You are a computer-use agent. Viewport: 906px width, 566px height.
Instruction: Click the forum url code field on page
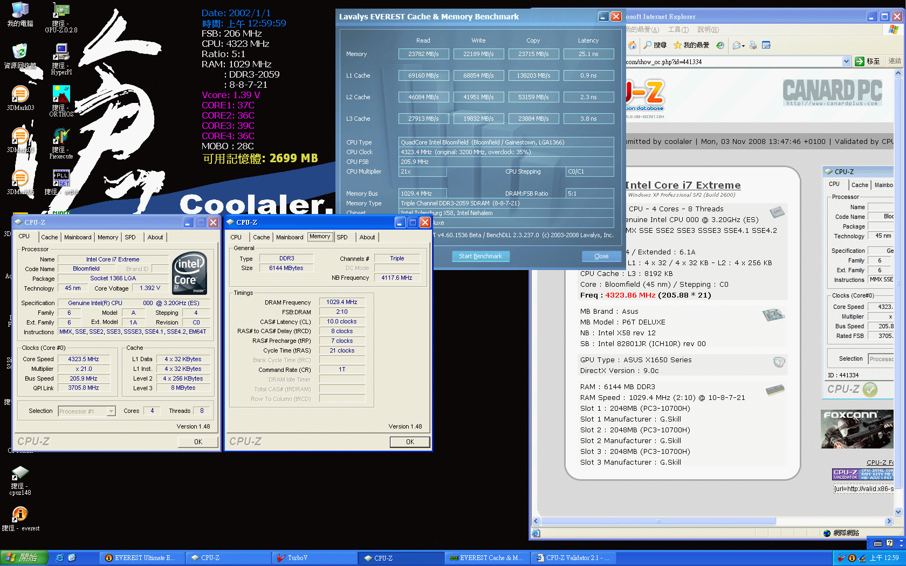tap(863, 489)
